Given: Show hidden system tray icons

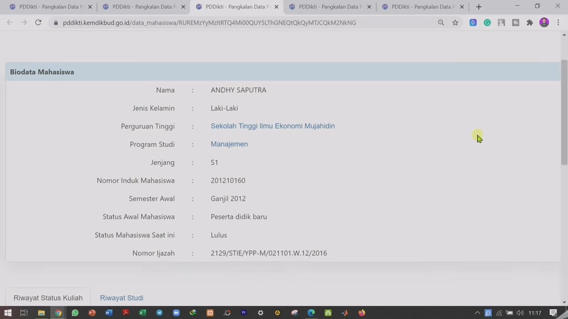Looking at the screenshot, I should pos(477,313).
